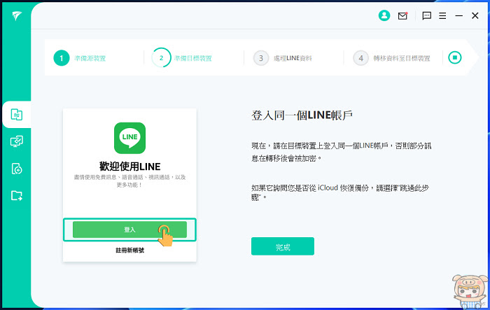This screenshot has width=490, height=310.
Task: Open the user account profile icon
Action: pos(384,15)
